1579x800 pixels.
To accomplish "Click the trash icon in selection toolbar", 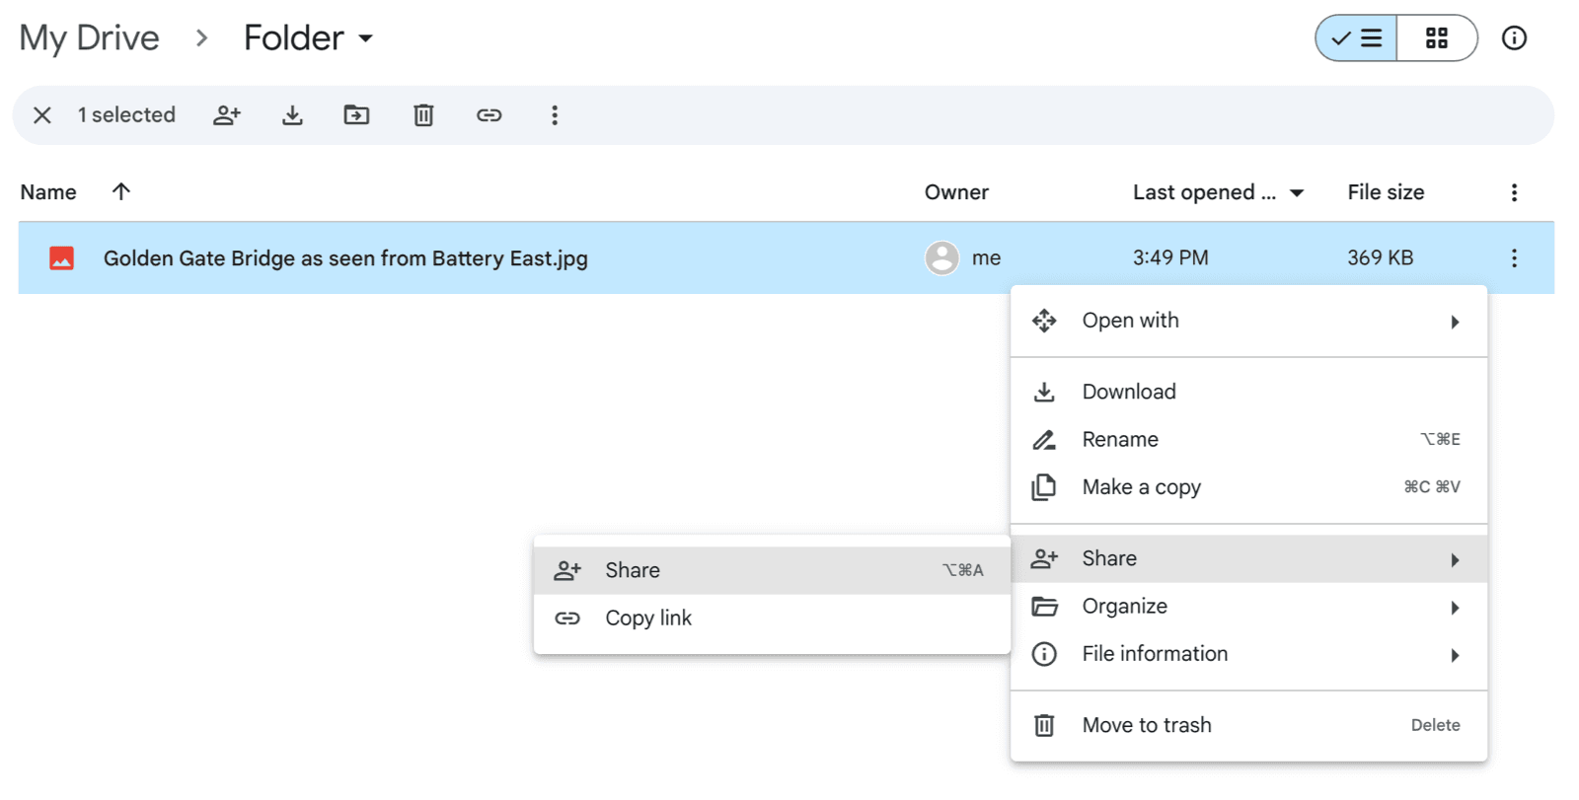I will tap(423, 115).
